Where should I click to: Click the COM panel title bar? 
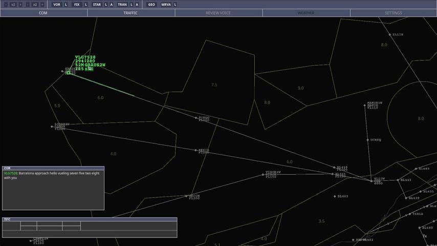pos(53,168)
